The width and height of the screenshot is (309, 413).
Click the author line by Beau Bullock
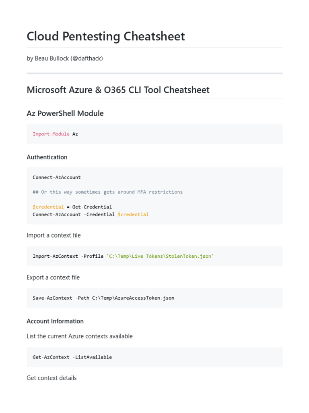(65, 58)
